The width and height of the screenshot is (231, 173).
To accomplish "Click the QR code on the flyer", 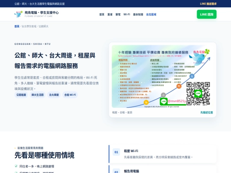I will click(198, 94).
